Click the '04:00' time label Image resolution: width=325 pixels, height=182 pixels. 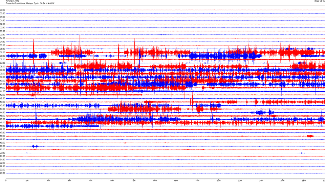click(x=2, y=38)
